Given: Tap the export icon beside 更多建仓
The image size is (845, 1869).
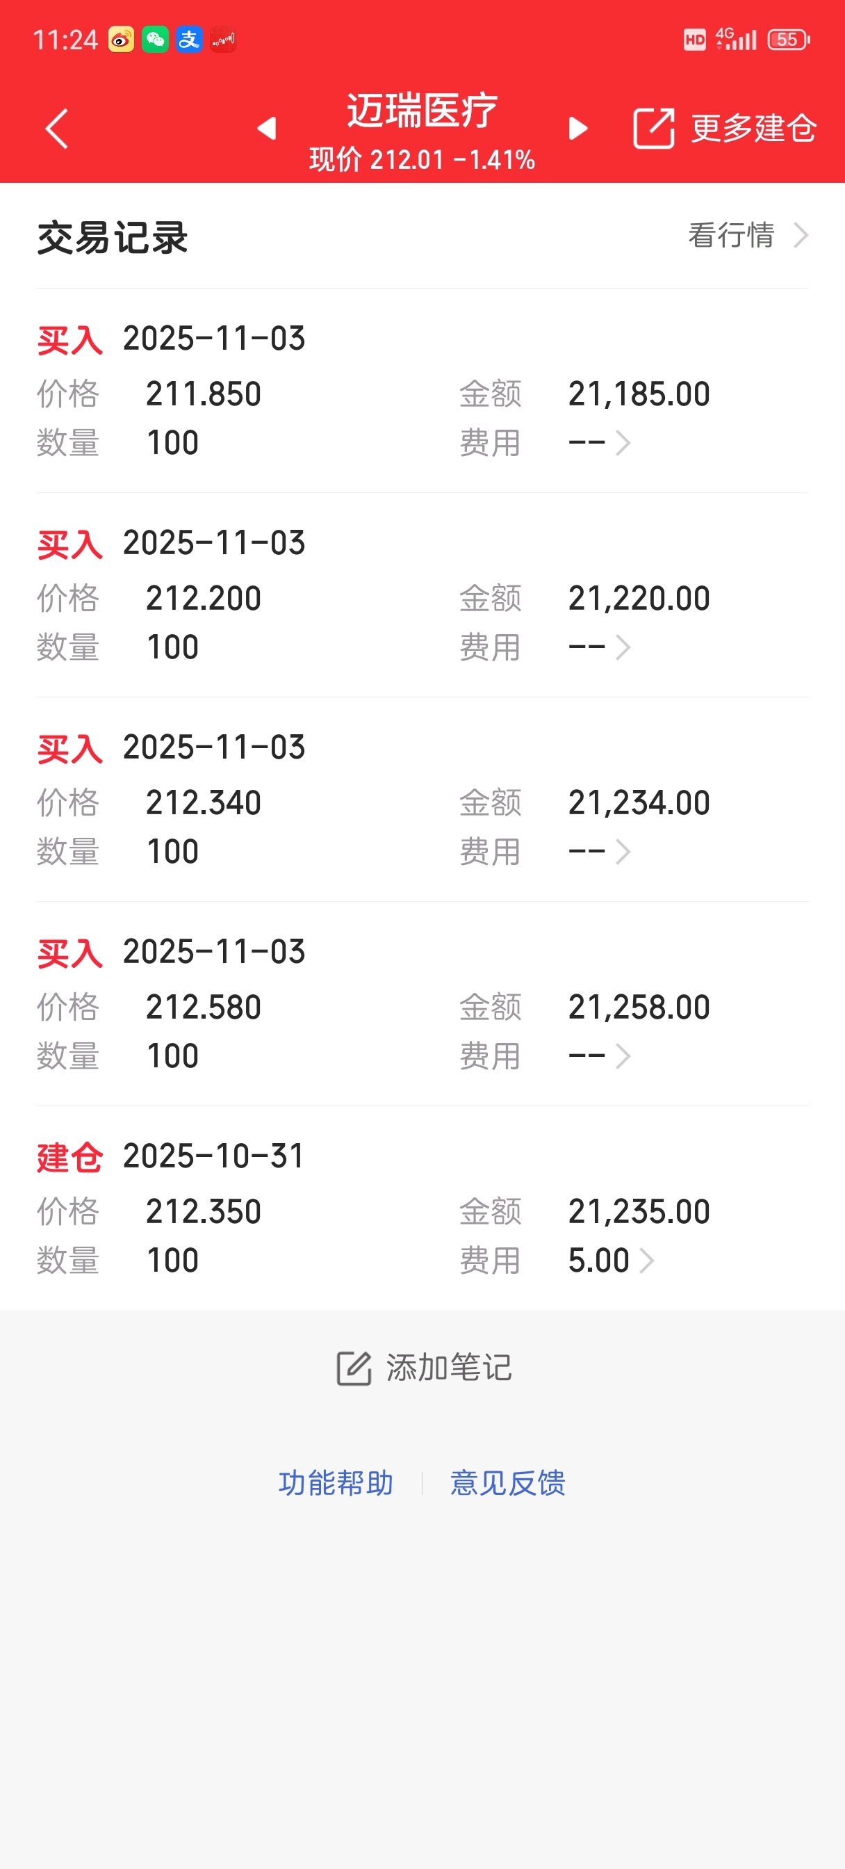Looking at the screenshot, I should [x=653, y=129].
